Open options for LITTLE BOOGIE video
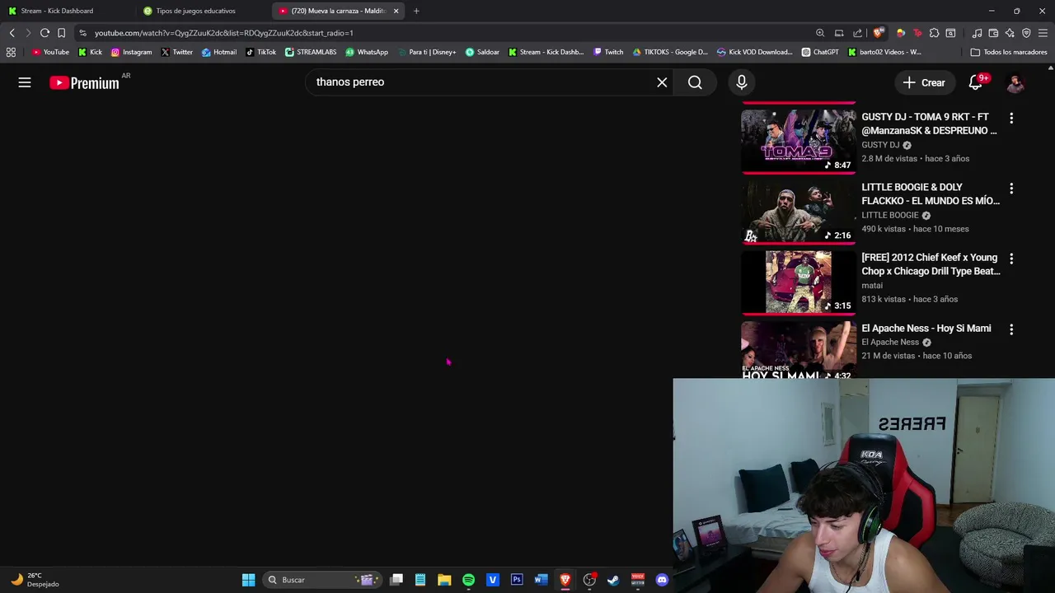 tap(1011, 189)
